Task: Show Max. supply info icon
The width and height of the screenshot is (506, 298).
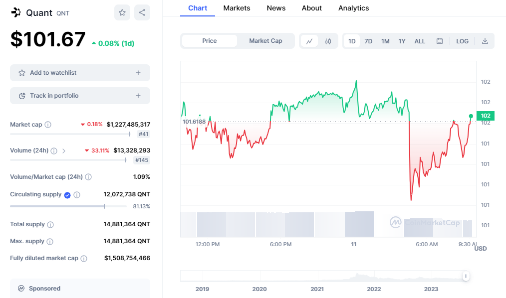Action: point(50,241)
